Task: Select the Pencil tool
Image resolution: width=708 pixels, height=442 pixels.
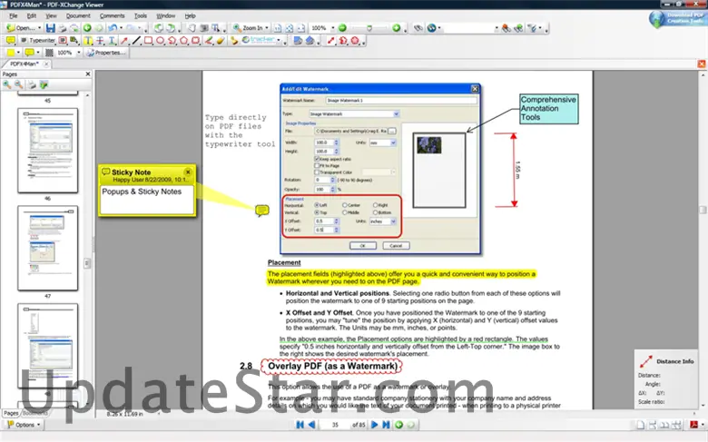Action: [208, 41]
